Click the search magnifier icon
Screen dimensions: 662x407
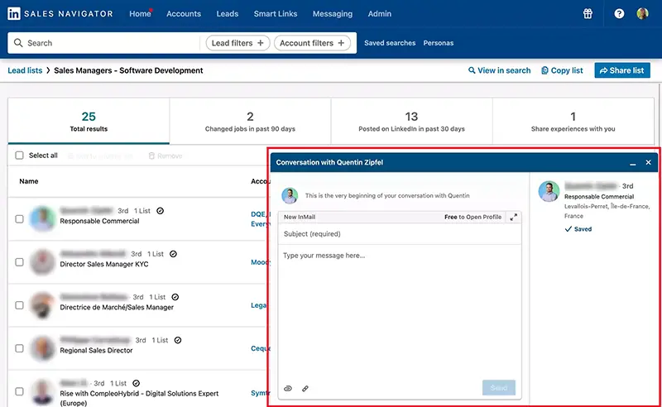[18, 43]
